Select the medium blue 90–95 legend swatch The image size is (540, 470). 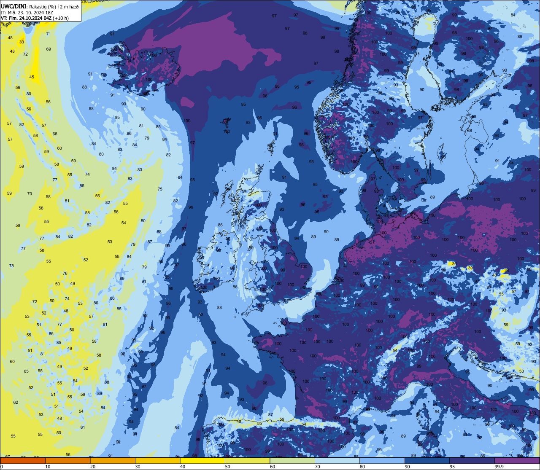click(427, 460)
